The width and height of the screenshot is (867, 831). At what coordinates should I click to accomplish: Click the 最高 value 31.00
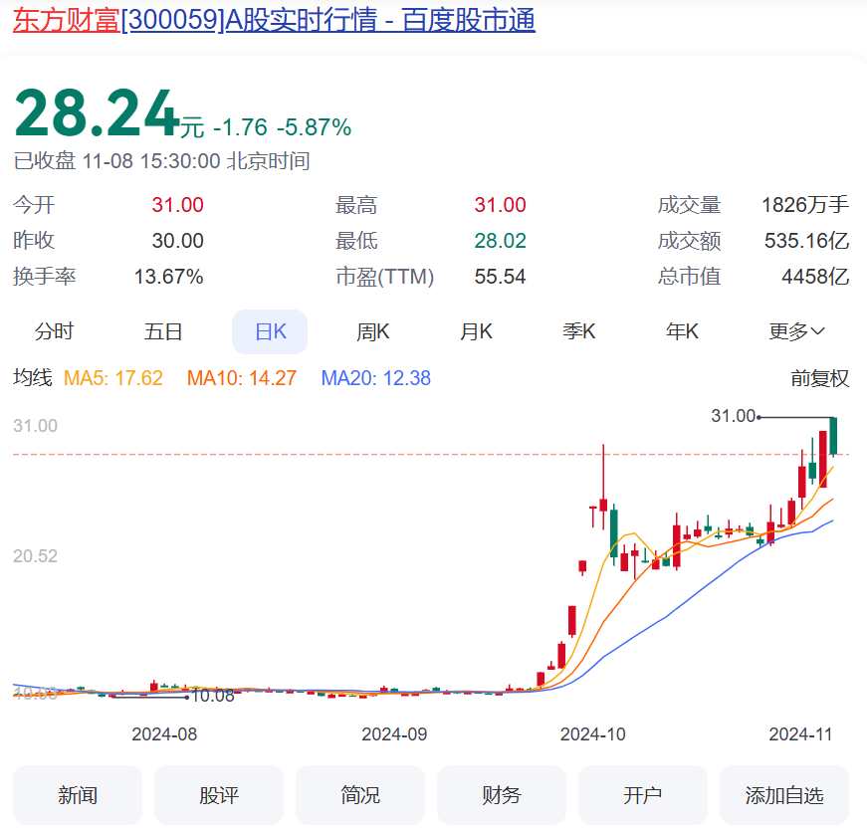(500, 205)
